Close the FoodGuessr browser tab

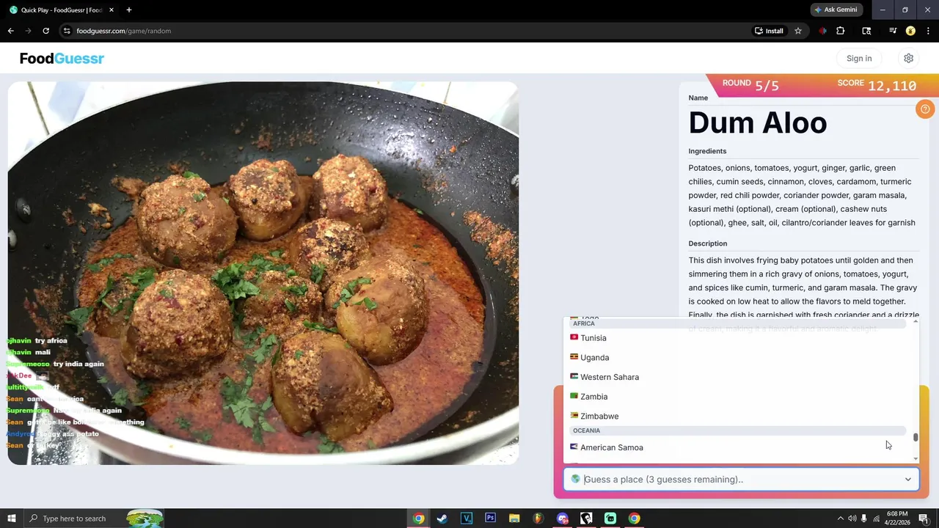coord(112,10)
